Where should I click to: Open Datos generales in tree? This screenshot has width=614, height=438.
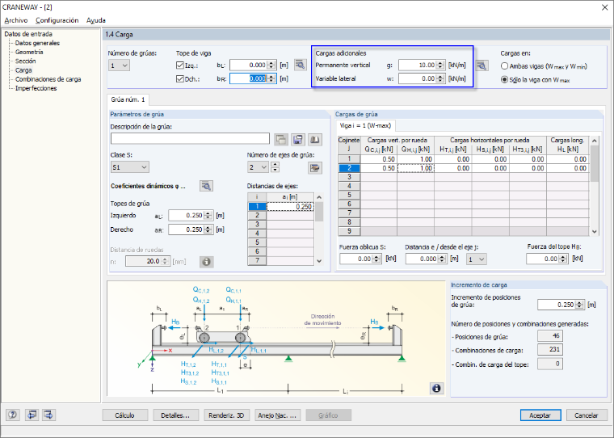point(38,43)
